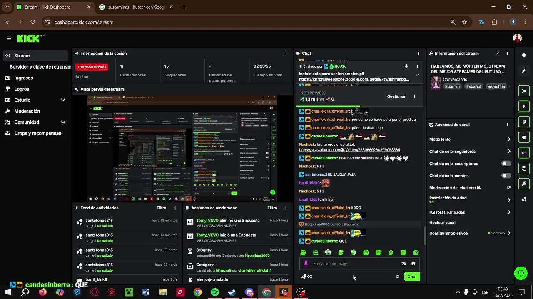Toggle the document-icon widget in right rail
The width and height of the screenshot is (533, 299).
point(524,122)
